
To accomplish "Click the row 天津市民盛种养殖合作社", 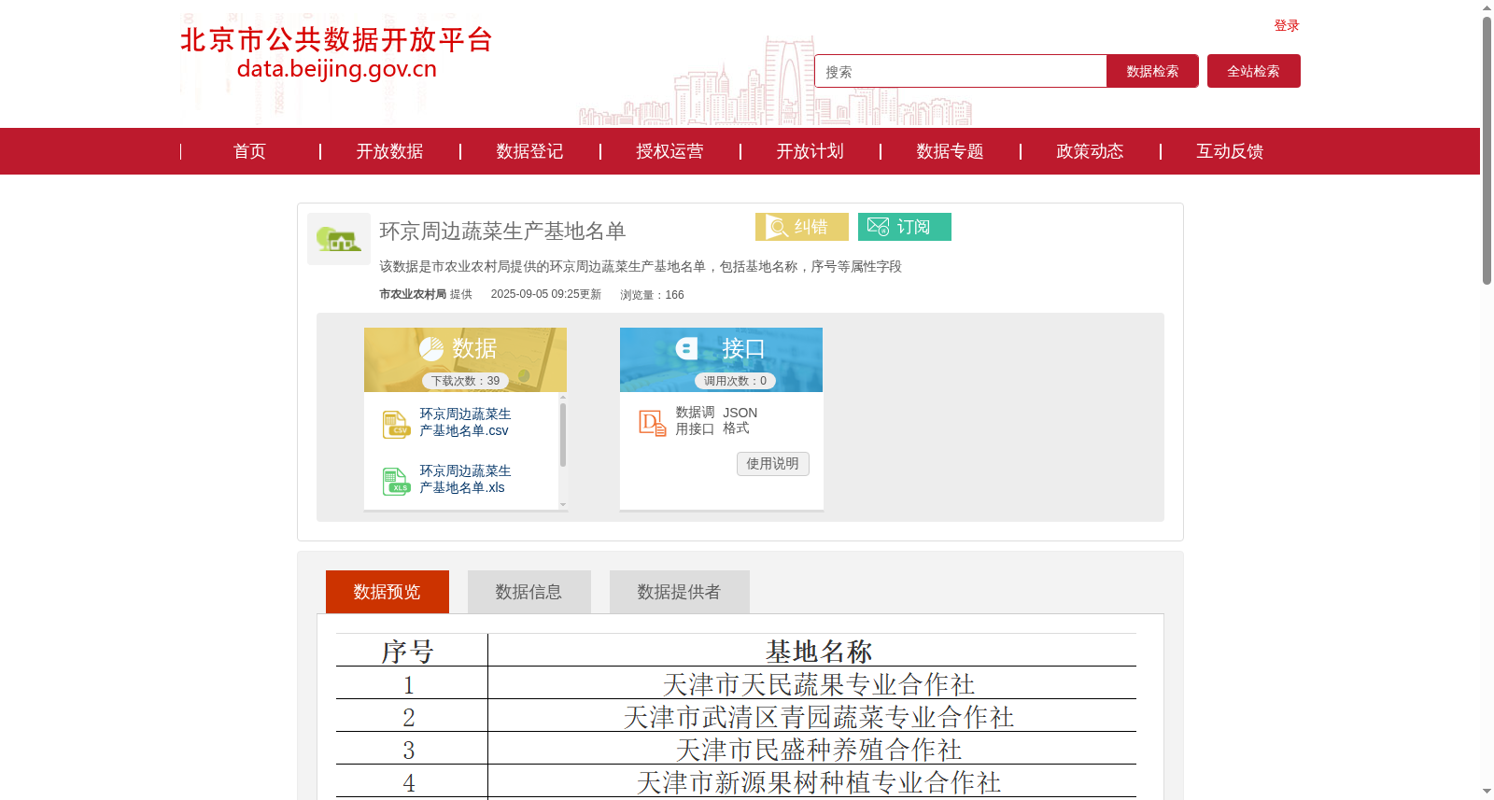I will point(819,750).
